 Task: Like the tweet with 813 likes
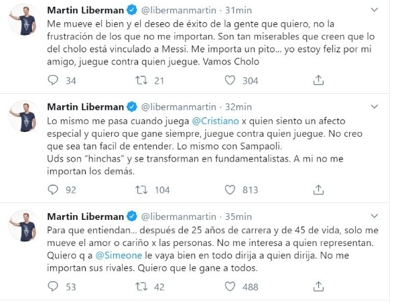pos(229,190)
